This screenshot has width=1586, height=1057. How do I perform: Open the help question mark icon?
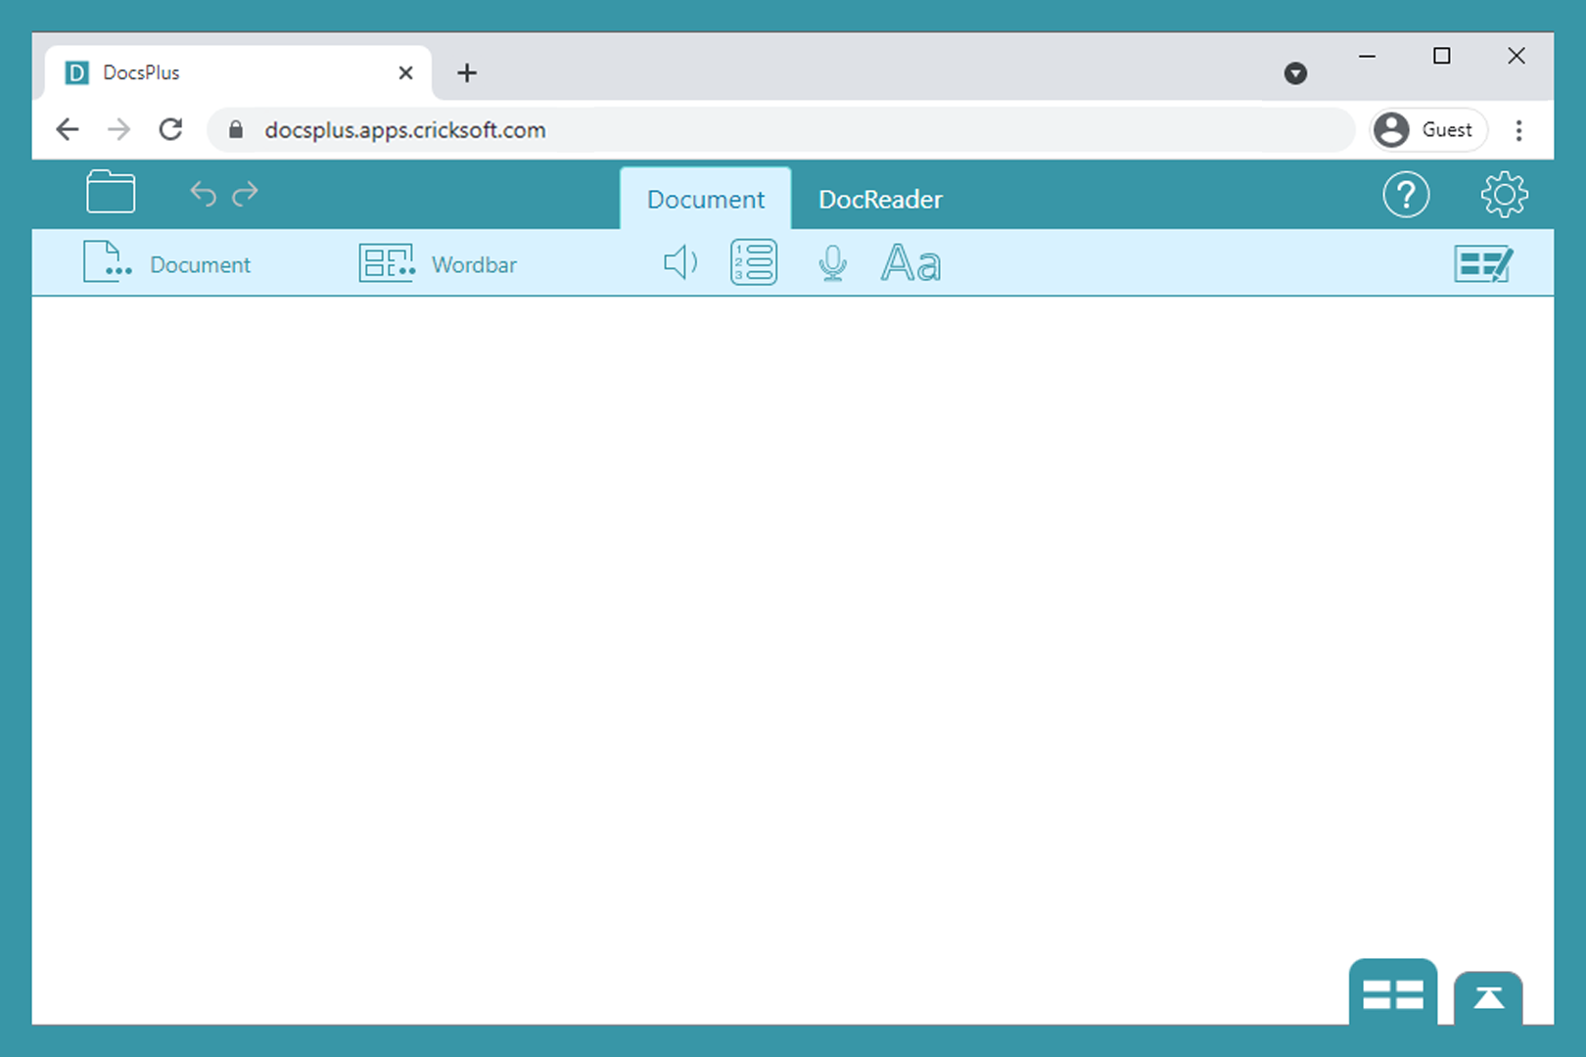pyautogui.click(x=1406, y=195)
